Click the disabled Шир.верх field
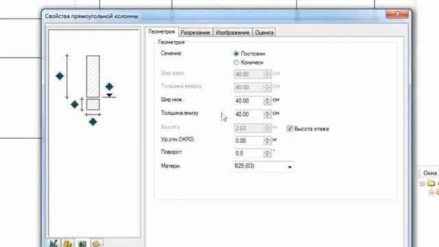The image size is (439, 247). [248, 74]
